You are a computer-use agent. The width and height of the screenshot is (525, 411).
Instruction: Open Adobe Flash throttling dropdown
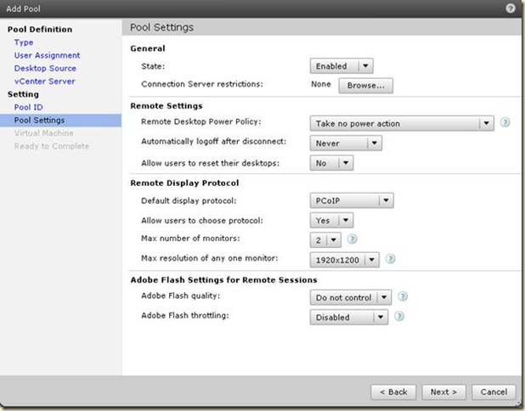click(x=348, y=317)
